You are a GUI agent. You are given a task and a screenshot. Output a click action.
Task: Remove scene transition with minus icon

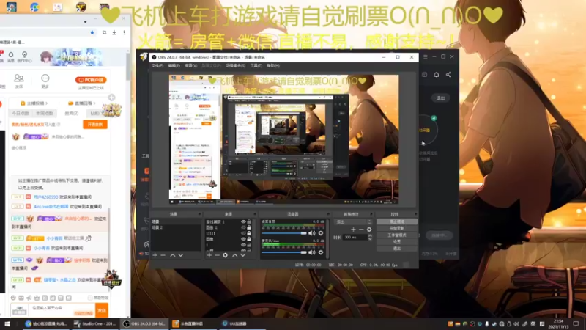click(361, 230)
